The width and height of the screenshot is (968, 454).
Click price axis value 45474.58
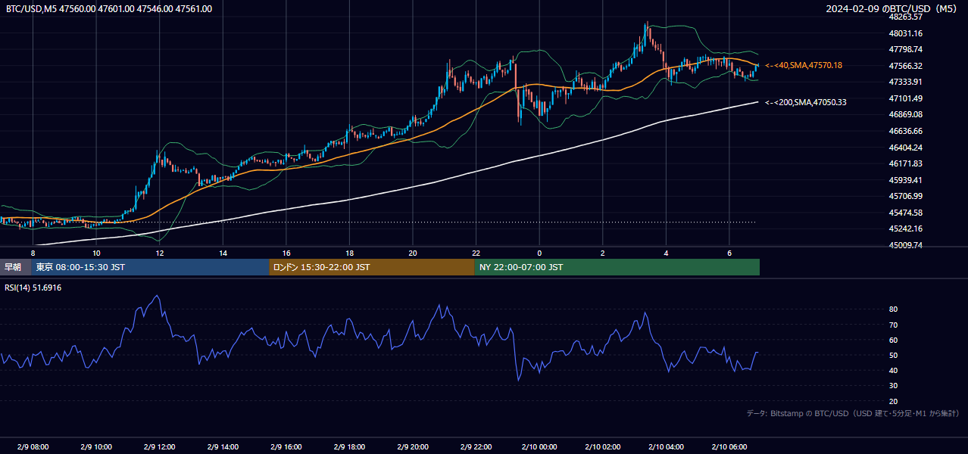pyautogui.click(x=905, y=213)
